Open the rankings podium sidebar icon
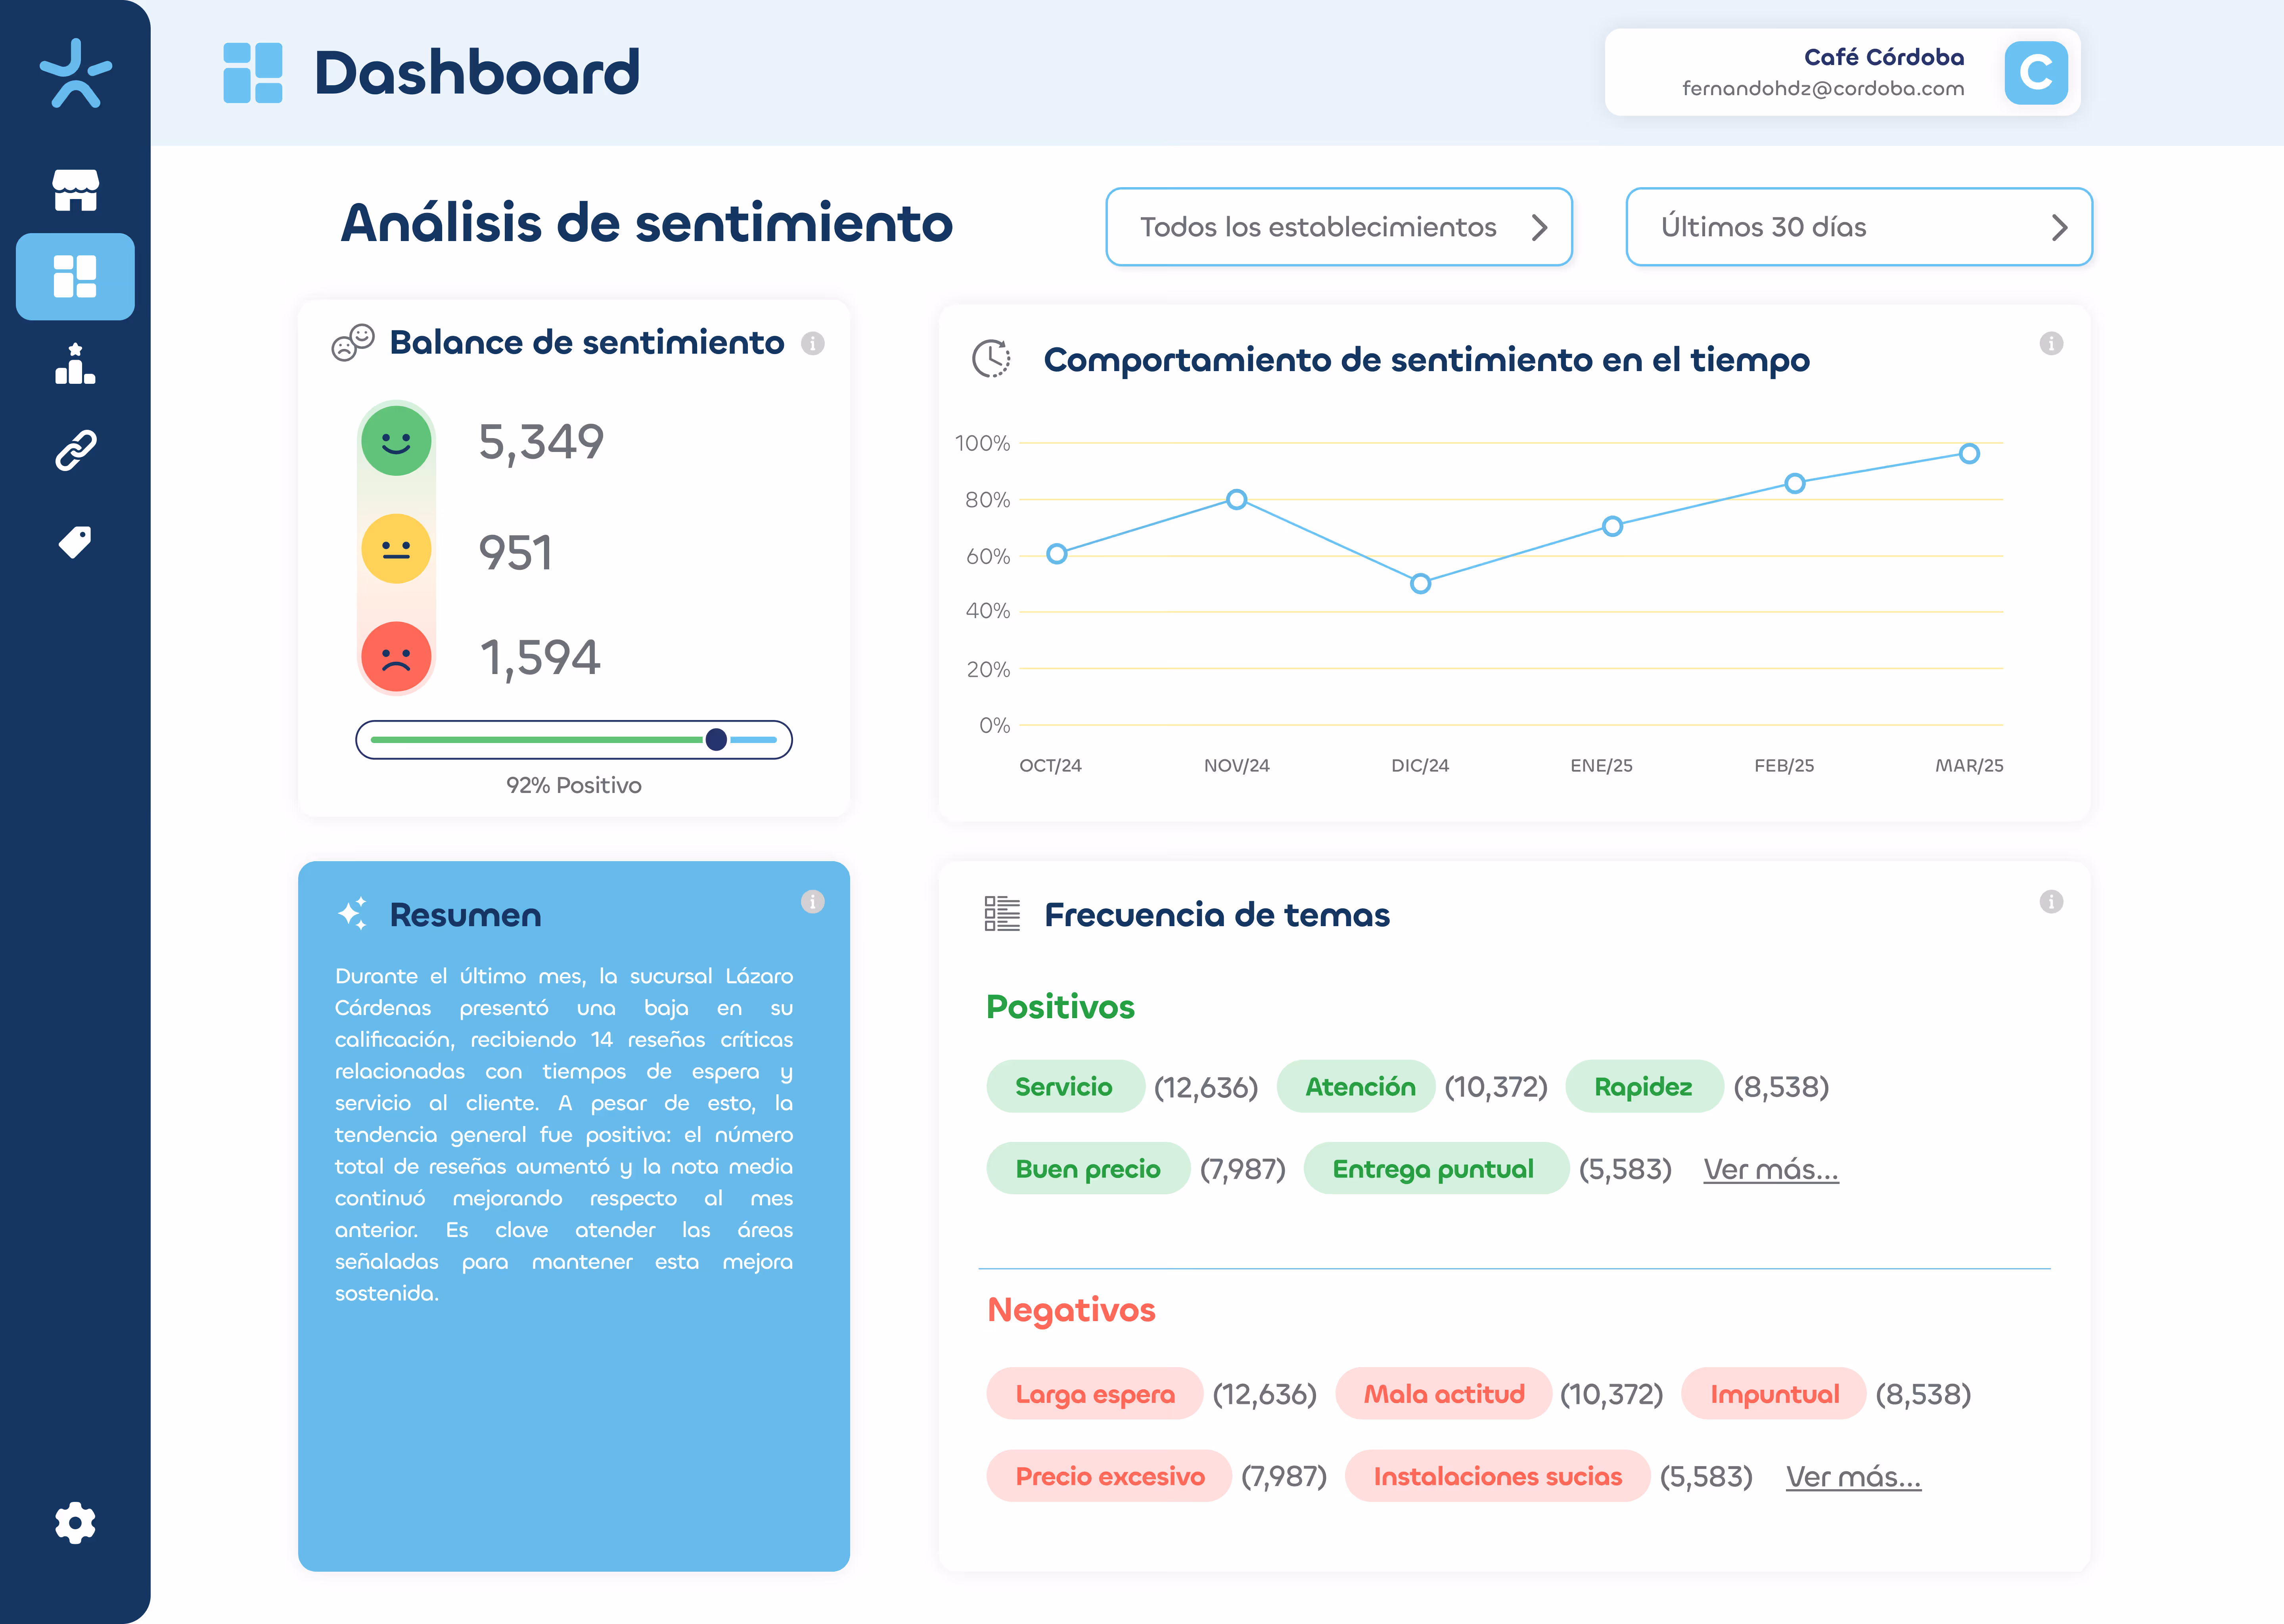 coord(75,364)
